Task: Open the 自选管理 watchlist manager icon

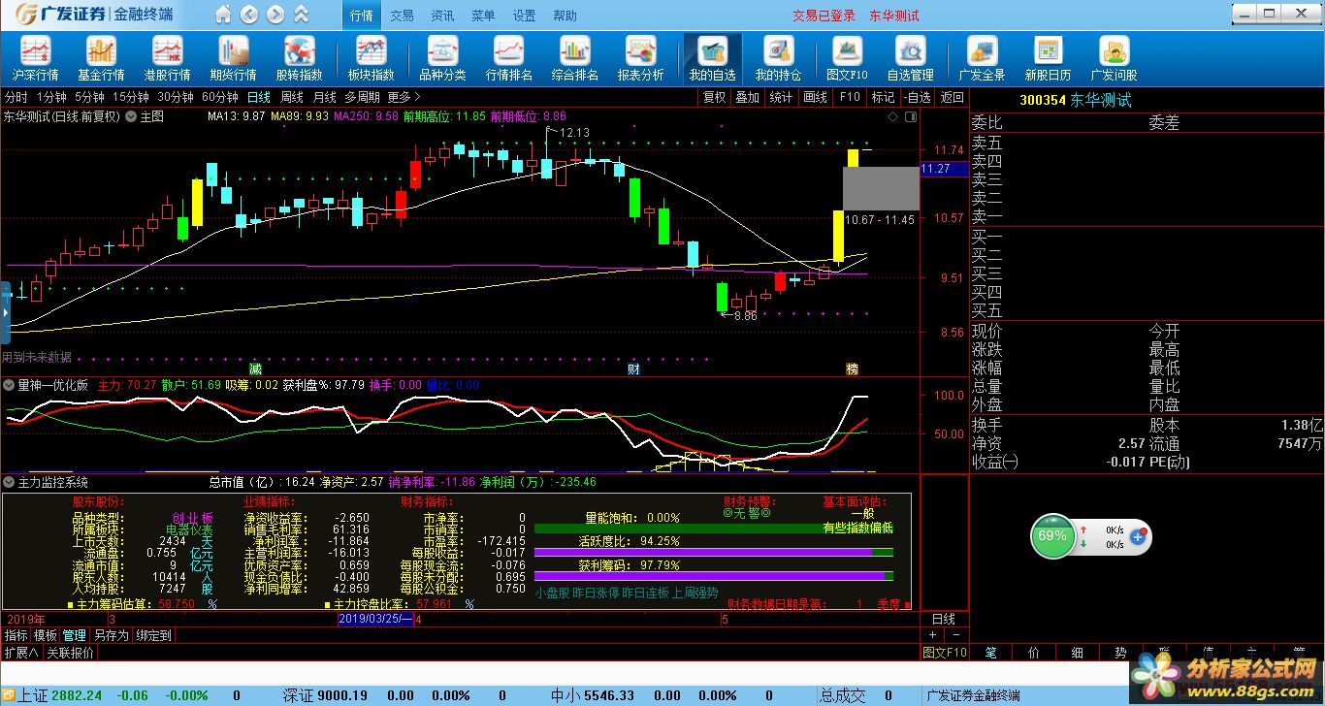Action: (910, 58)
